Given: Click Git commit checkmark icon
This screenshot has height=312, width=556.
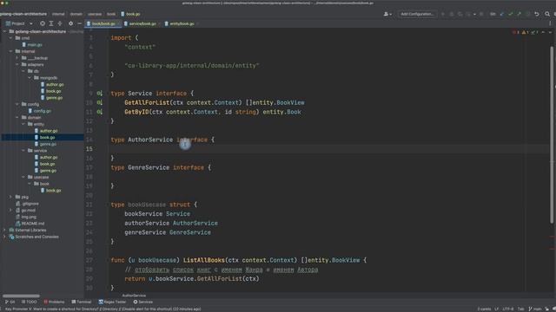Looking at the screenshot, I should click(x=511, y=14).
